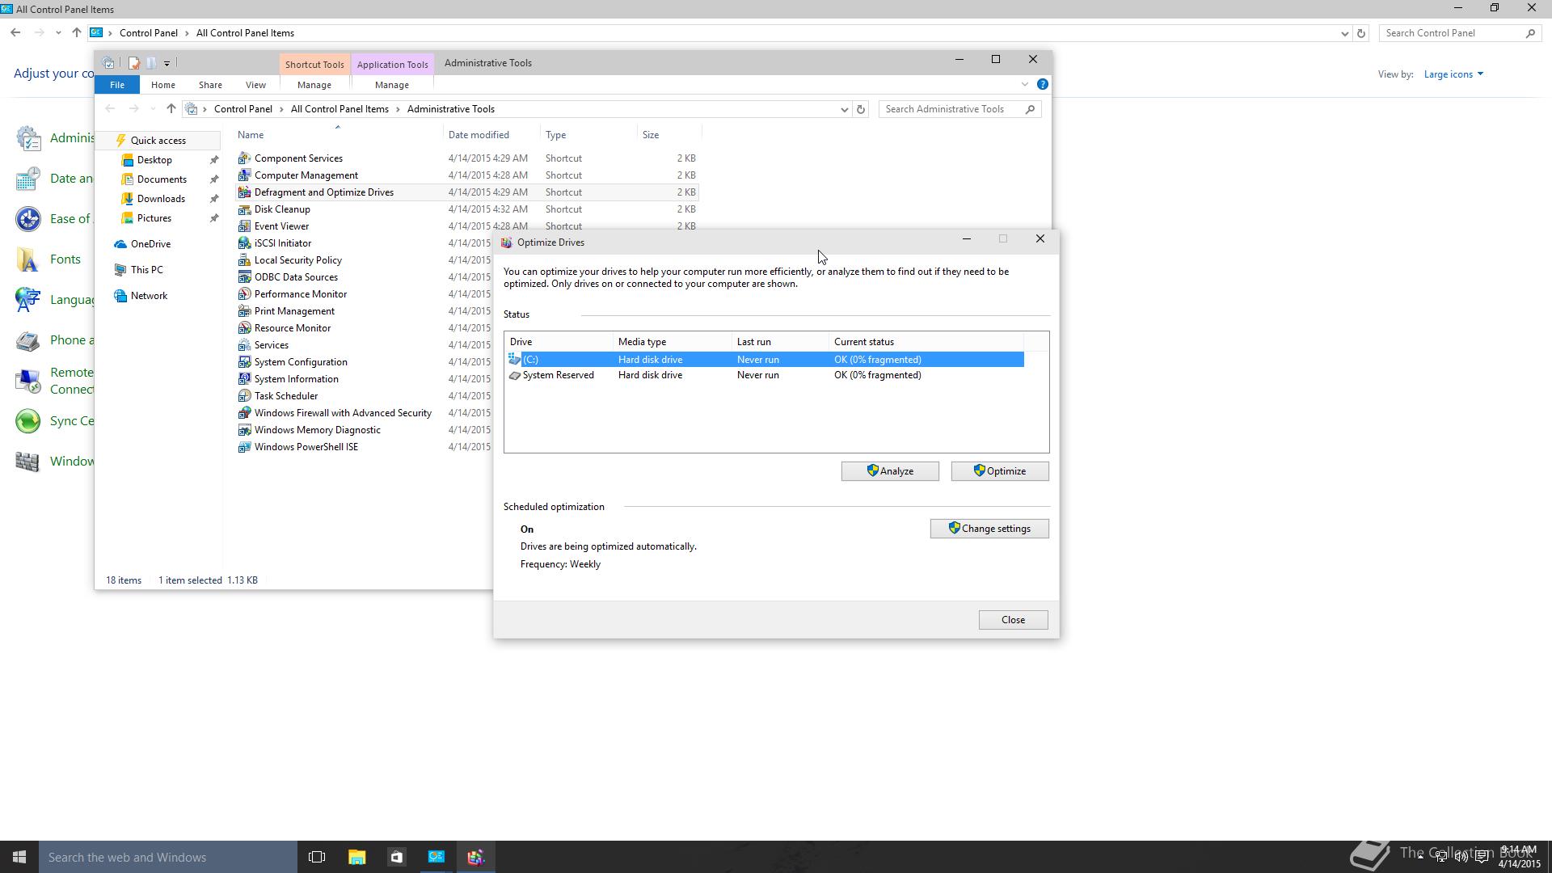Screen dimensions: 1552x873
Task: Select System Configuration icon
Action: [x=244, y=362]
